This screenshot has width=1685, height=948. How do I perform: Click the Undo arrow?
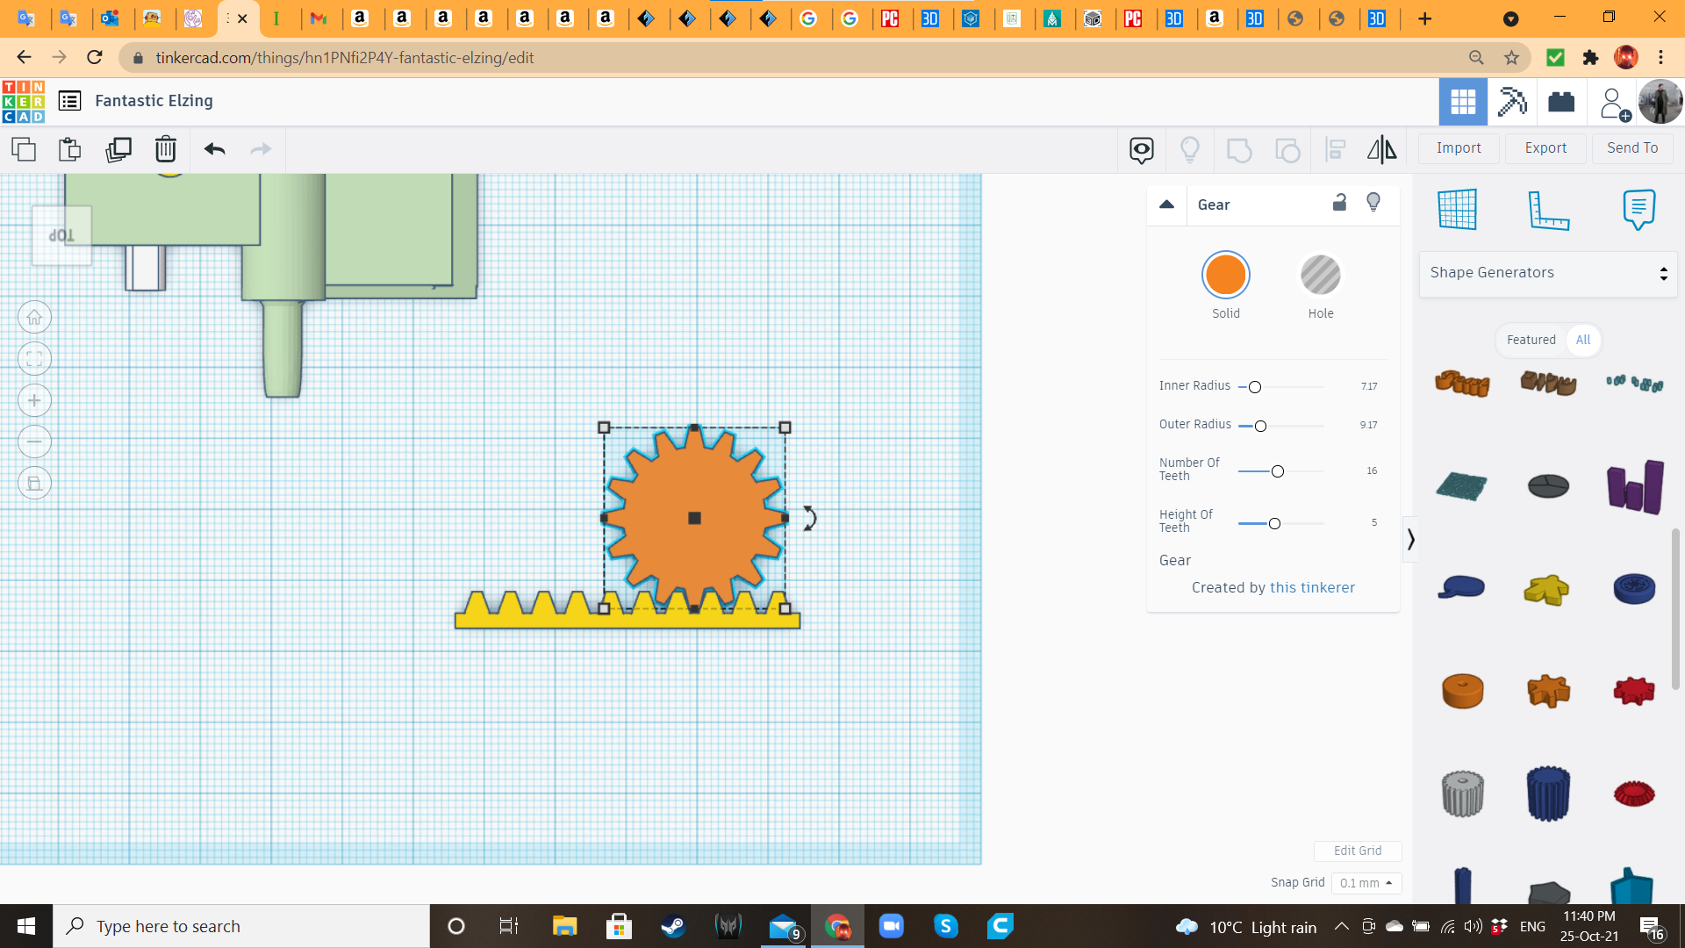tap(214, 149)
